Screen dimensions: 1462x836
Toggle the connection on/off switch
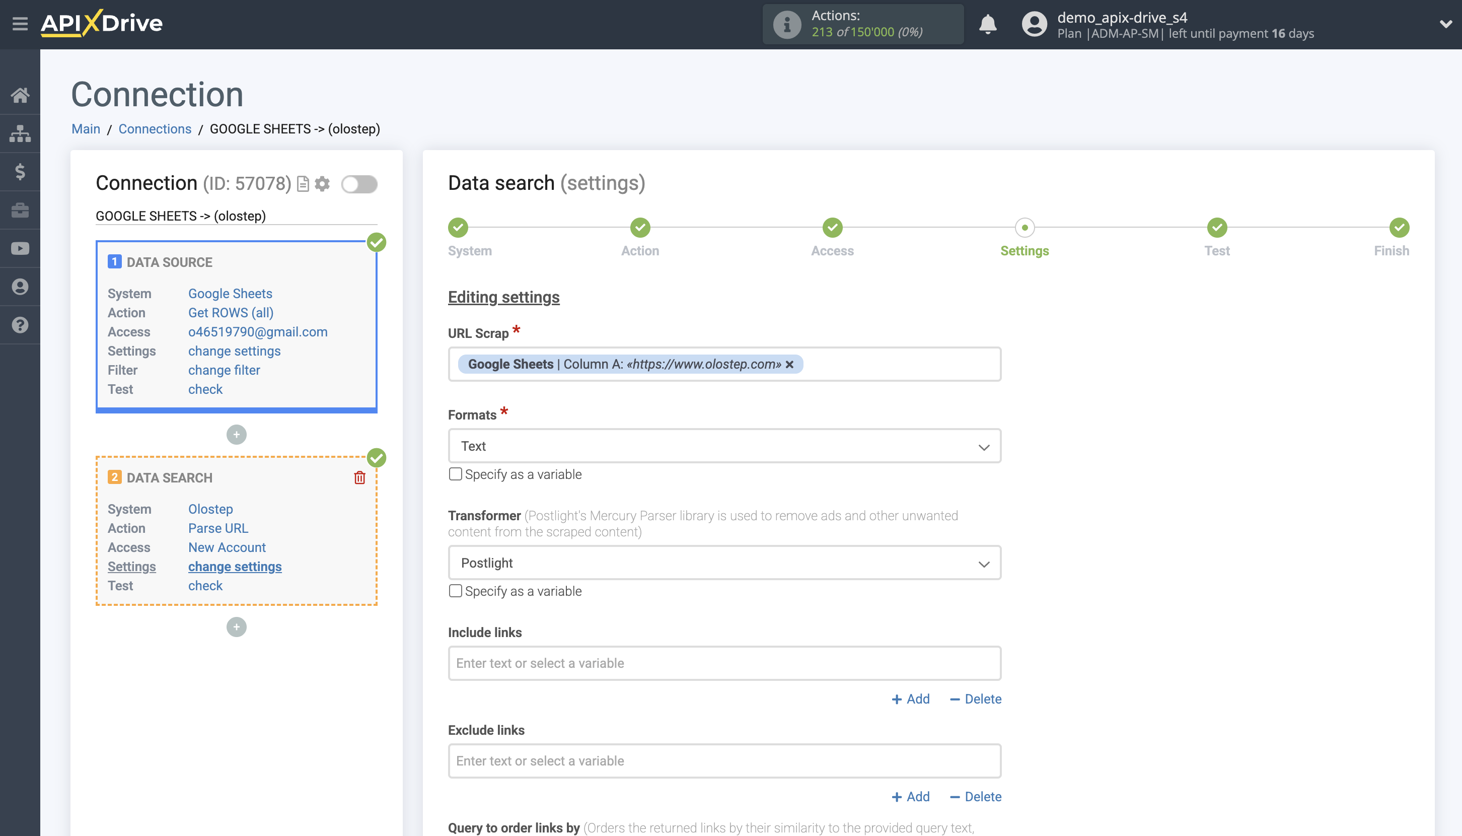click(x=359, y=184)
